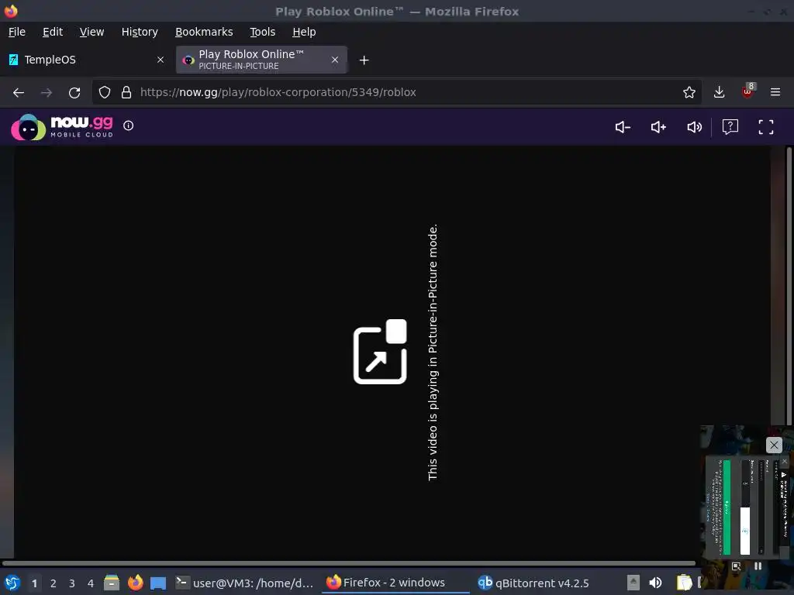Switch to the TempleOS tab
Image resolution: width=794 pixels, height=595 pixels.
[x=86, y=60]
